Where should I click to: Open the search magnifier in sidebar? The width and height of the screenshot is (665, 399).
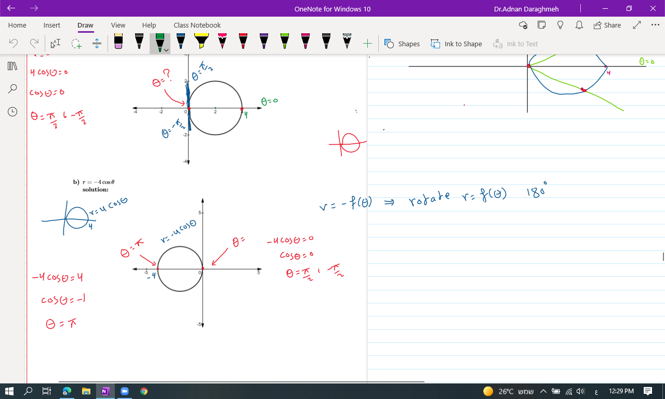[12, 89]
